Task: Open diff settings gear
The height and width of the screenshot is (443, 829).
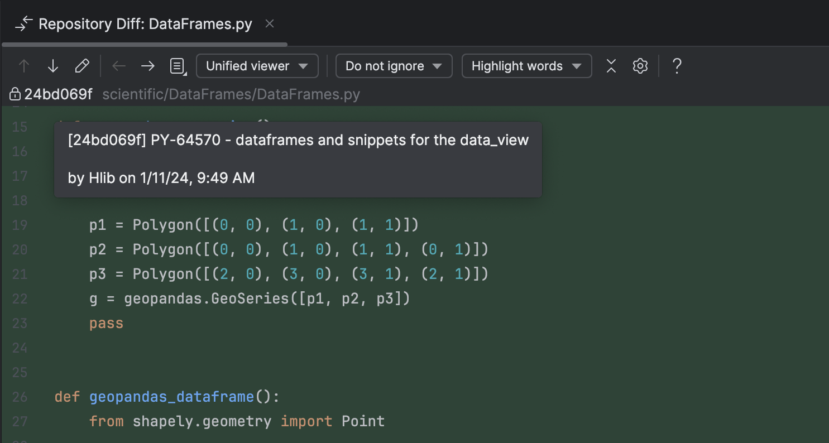Action: tap(640, 66)
